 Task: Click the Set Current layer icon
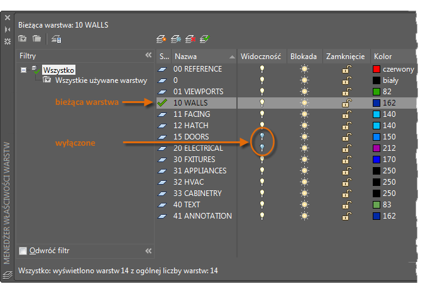205,39
